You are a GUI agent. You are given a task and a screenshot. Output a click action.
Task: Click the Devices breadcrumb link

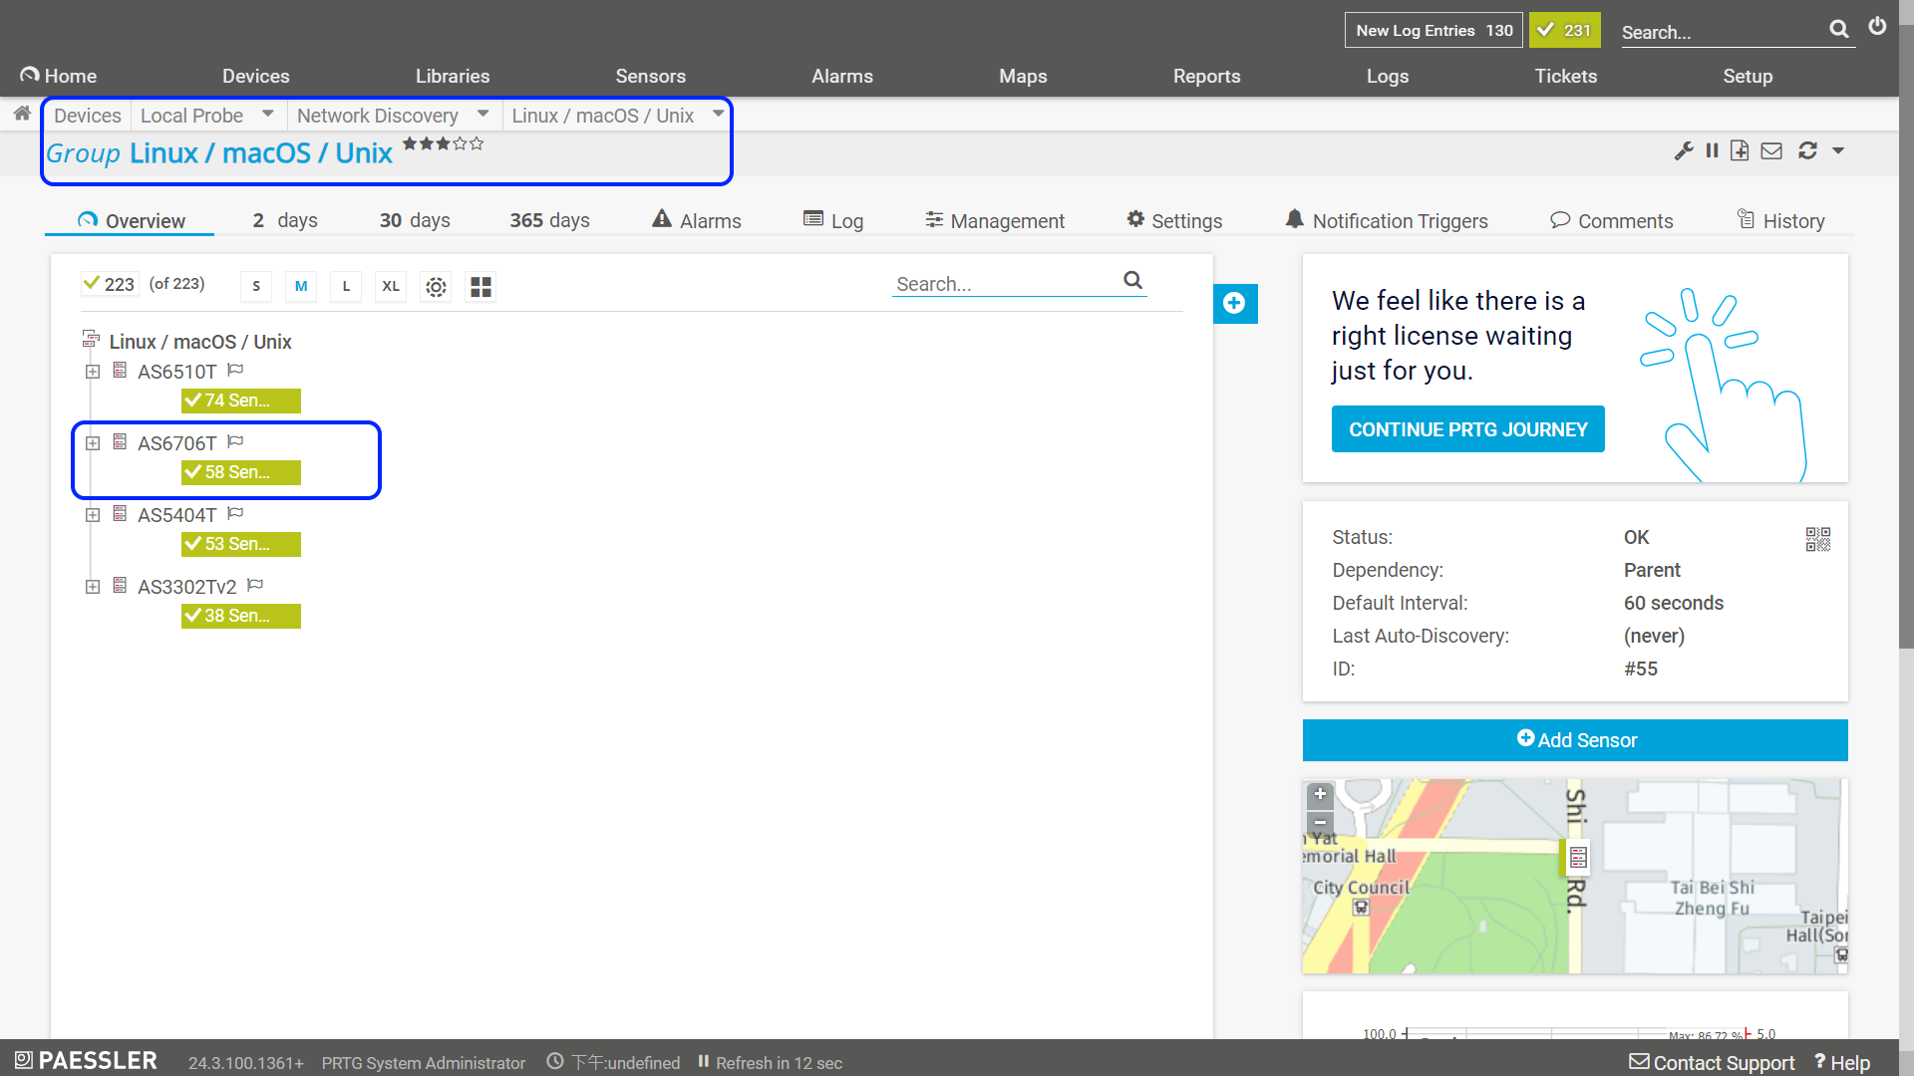(x=88, y=116)
